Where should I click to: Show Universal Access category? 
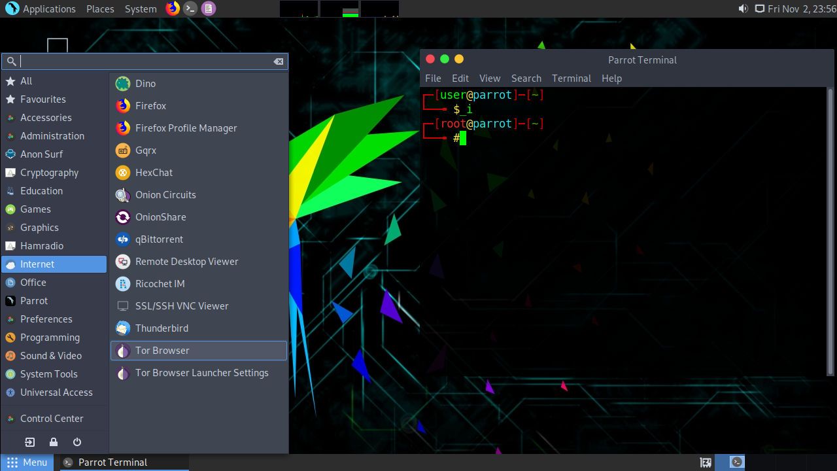coord(54,392)
